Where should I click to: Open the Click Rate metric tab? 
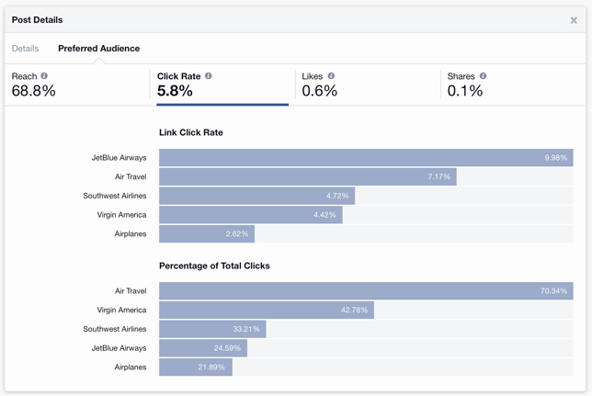[222, 86]
